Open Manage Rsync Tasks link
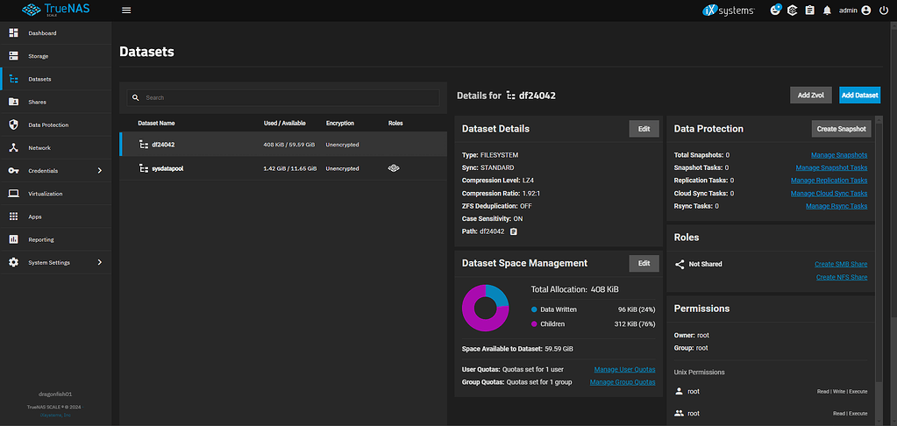Image resolution: width=897 pixels, height=426 pixels. [x=836, y=206]
